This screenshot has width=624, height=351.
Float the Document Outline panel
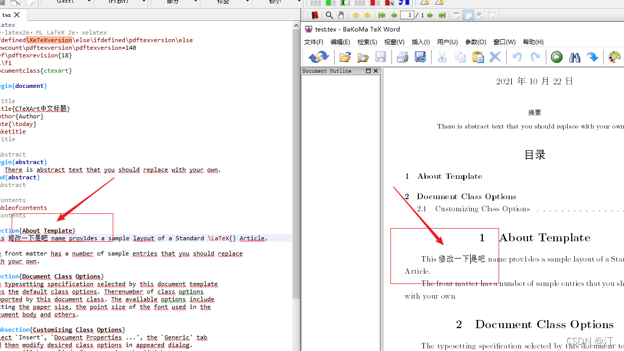(x=368, y=71)
